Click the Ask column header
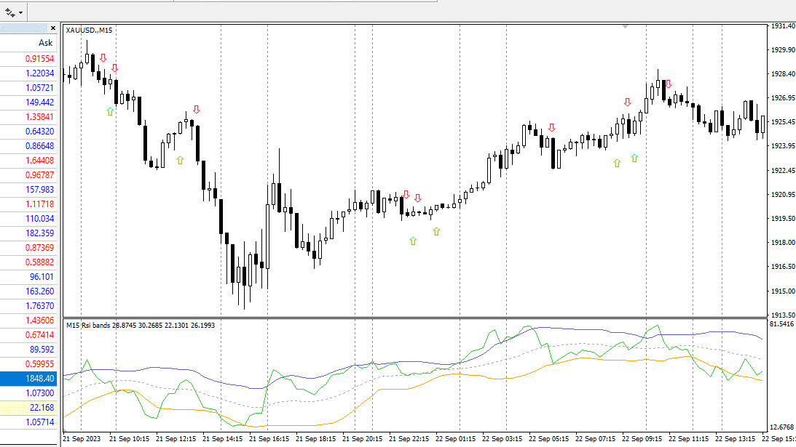This screenshot has height=447, width=796. [x=45, y=43]
